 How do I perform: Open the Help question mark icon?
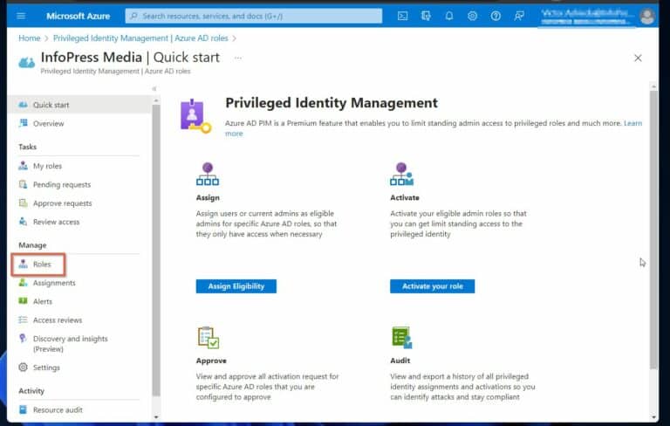pos(496,16)
